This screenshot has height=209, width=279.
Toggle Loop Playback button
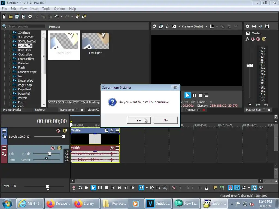(80, 188)
